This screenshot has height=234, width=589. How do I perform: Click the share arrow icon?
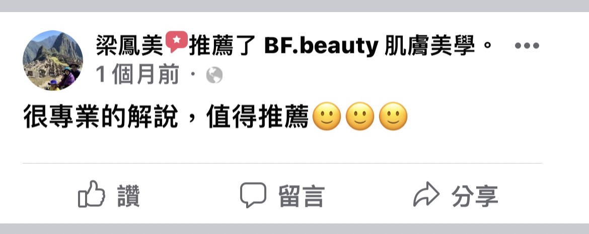[x=426, y=194]
